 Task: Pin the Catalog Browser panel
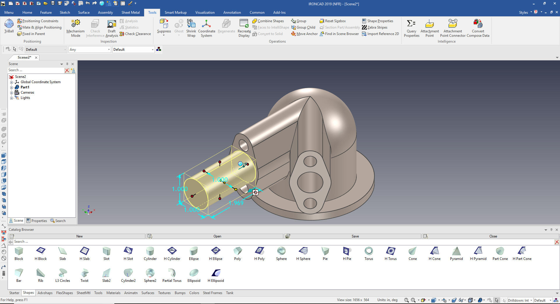[x=551, y=230]
